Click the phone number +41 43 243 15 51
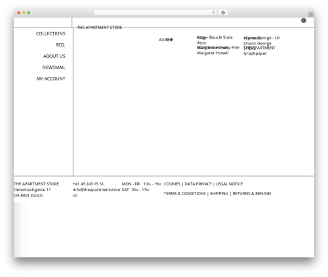 (88, 184)
